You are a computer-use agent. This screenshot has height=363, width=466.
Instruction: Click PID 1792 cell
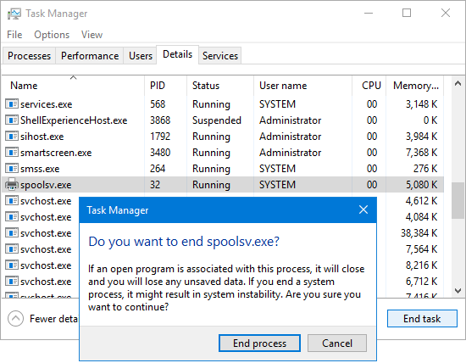[x=160, y=136]
